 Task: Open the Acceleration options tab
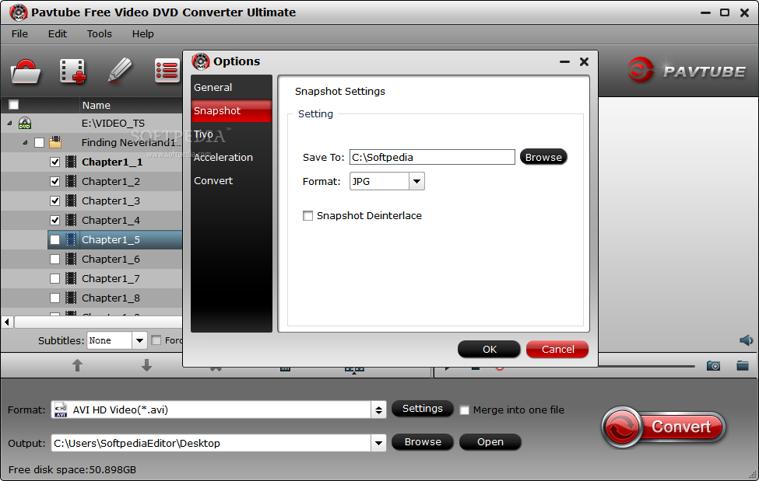231,157
